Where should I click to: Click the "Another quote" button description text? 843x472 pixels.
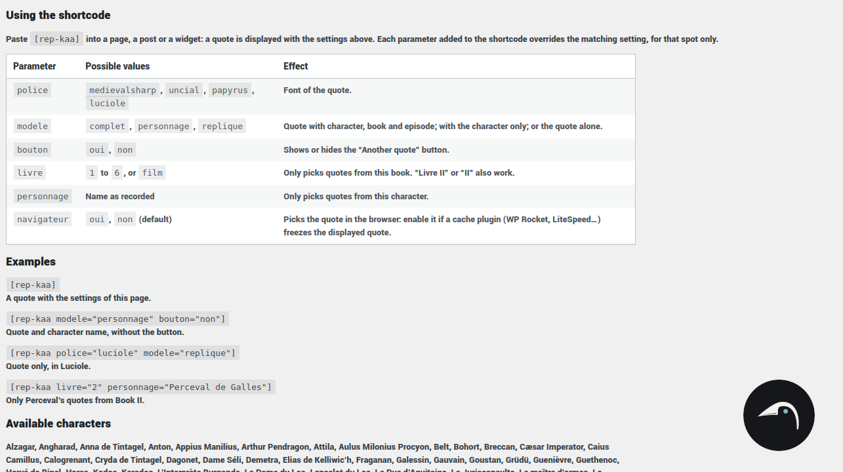[x=367, y=150]
